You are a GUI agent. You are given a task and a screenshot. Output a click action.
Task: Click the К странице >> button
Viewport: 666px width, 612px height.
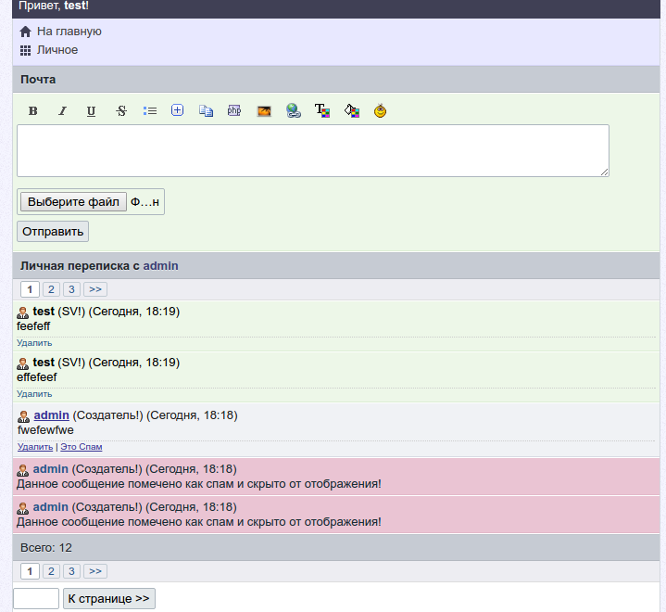108,599
